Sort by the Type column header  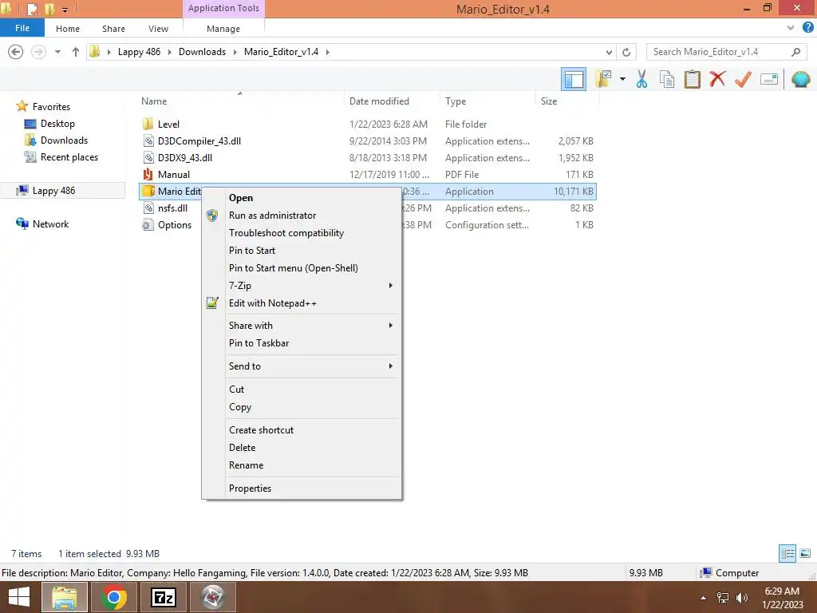(456, 101)
